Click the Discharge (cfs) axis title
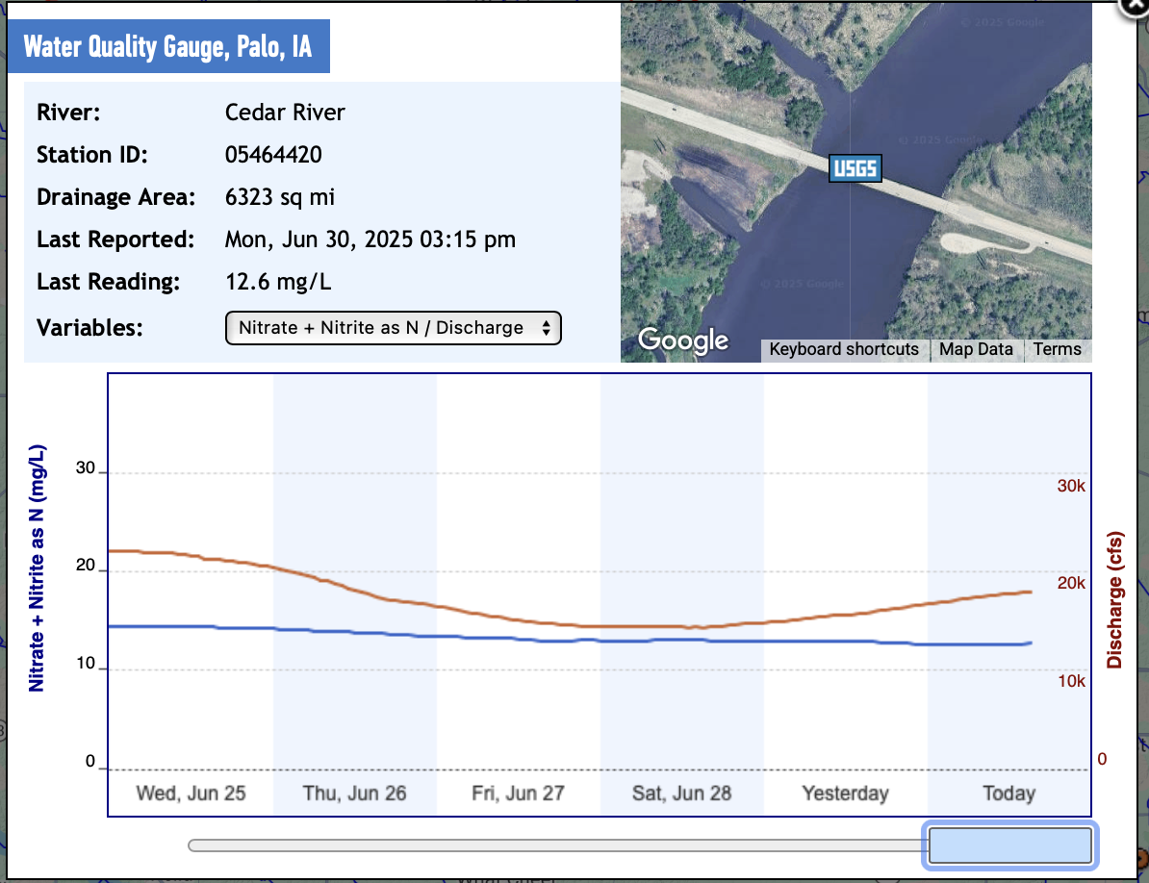 pos(1115,598)
